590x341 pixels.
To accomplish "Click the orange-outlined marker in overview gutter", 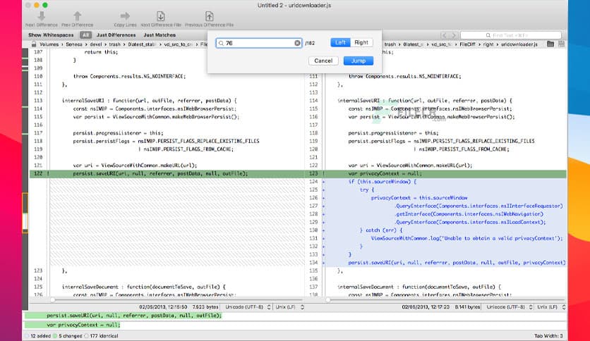I will [x=25, y=213].
